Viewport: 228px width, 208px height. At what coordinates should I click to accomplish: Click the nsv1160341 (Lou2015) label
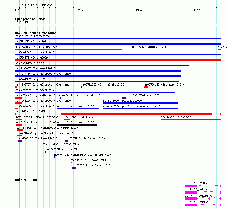tap(31, 111)
